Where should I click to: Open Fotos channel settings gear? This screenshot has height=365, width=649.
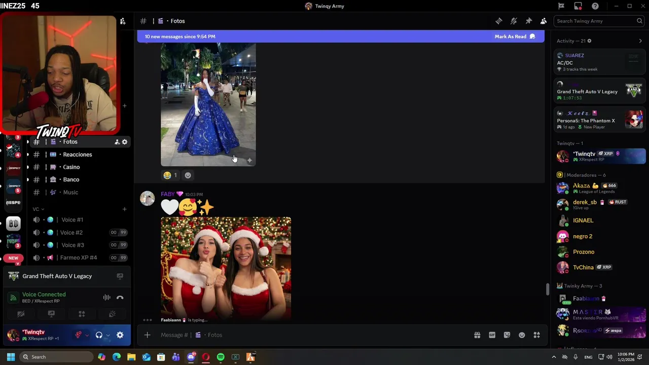[x=125, y=142]
